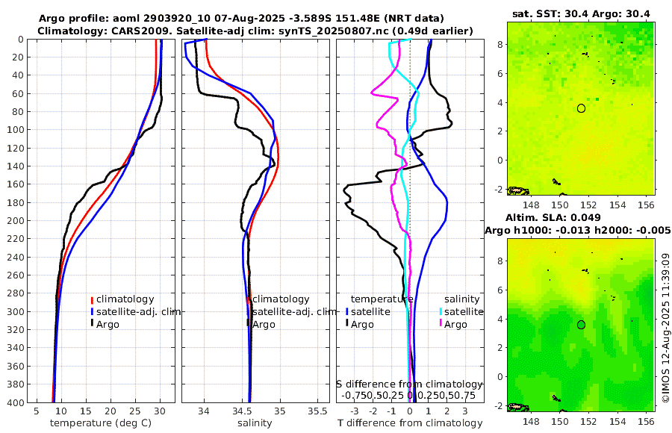
Task: Click the Argo float circle on SLA map
Action: (x=581, y=325)
